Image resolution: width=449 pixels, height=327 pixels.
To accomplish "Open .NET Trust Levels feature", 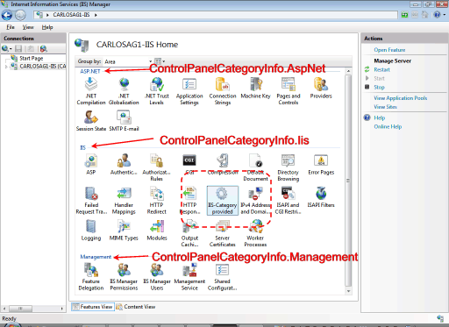I will pos(157,91).
